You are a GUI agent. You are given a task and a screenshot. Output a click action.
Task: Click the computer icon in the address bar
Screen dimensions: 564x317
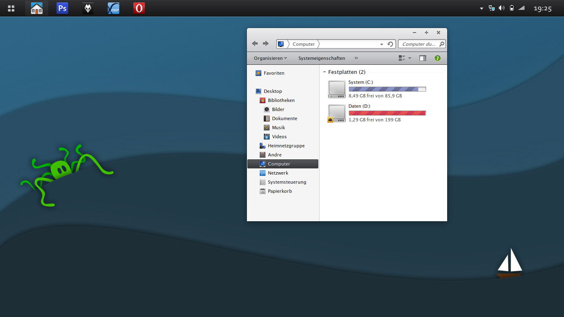click(281, 44)
